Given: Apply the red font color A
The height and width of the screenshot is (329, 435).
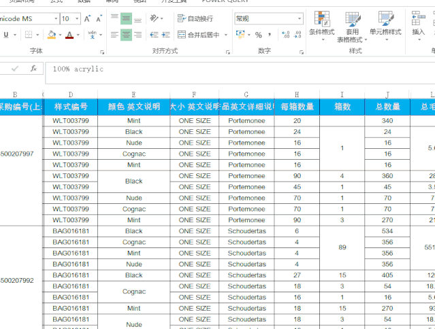Looking at the screenshot, I should [69, 35].
